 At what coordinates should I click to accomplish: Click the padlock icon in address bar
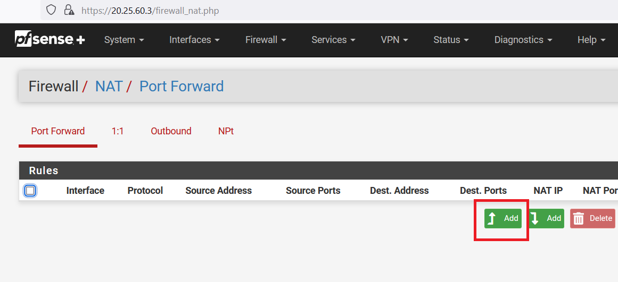coord(69,10)
